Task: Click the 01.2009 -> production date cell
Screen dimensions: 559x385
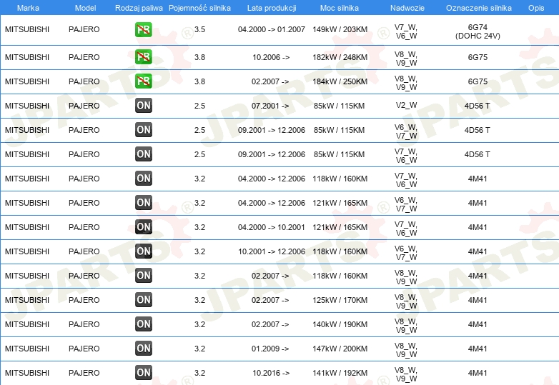Action: pos(270,349)
